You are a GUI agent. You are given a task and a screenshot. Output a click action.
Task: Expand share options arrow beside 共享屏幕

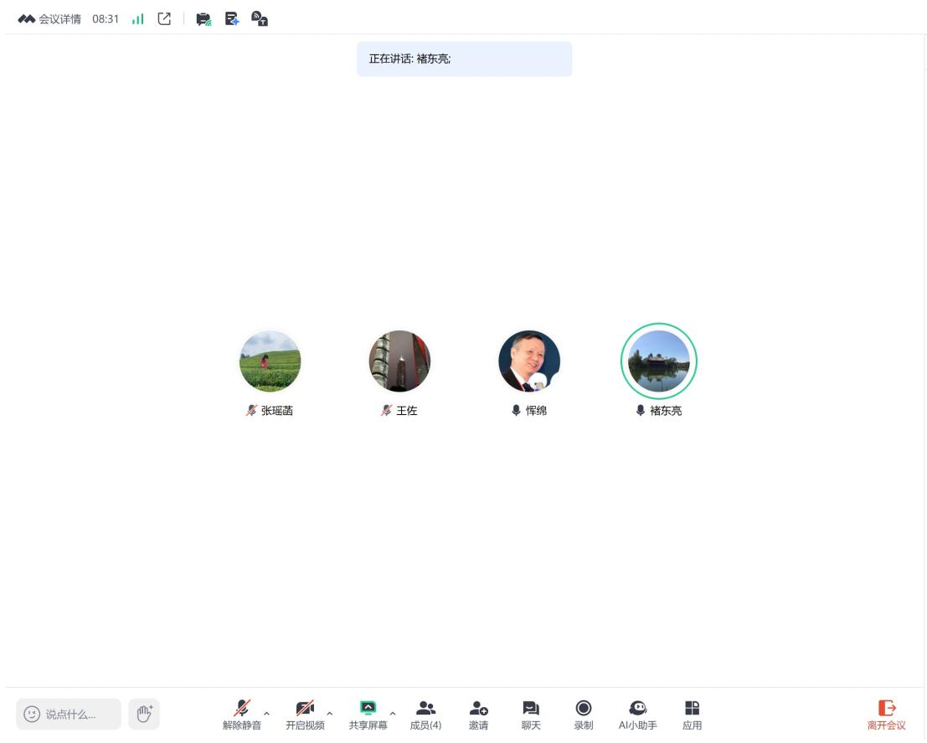[x=393, y=714]
